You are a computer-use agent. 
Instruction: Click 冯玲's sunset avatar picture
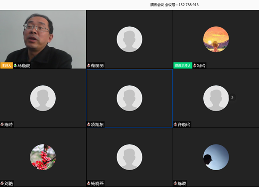click(216, 39)
